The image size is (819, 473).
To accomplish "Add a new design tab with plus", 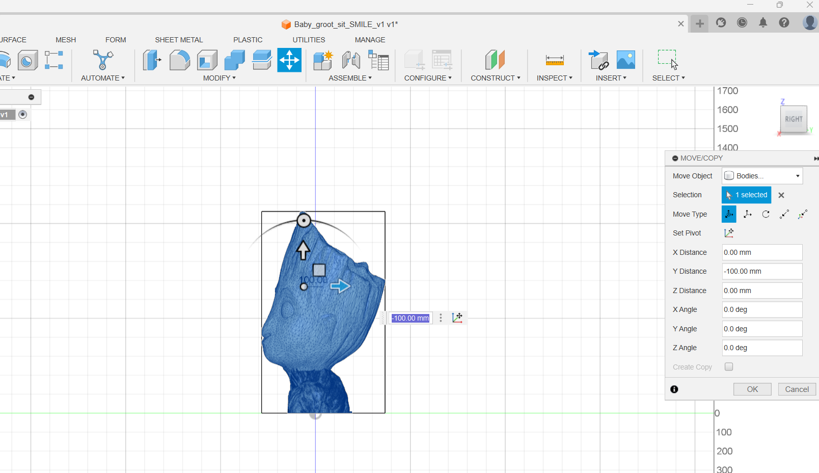I will (700, 23).
